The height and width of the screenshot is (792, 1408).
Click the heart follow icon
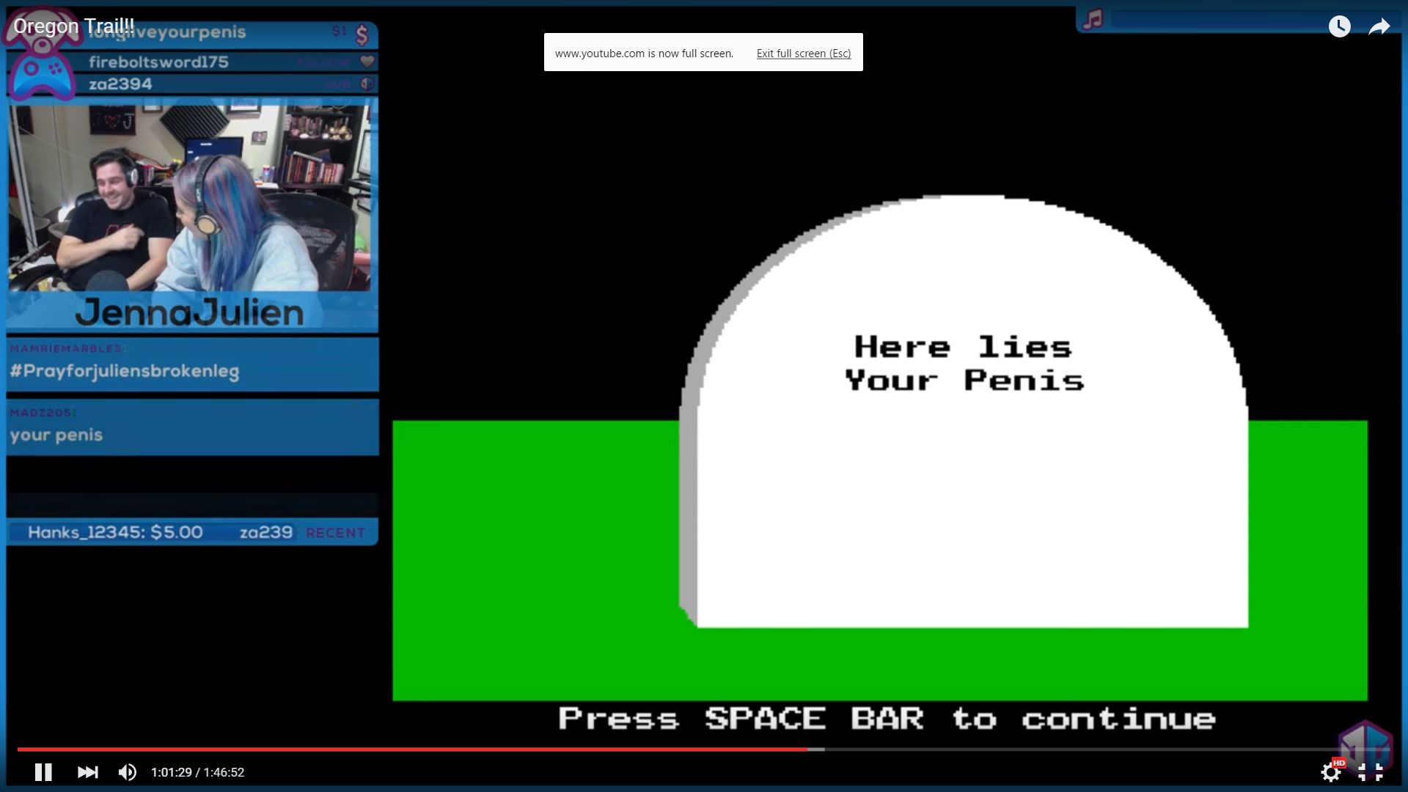[x=367, y=62]
